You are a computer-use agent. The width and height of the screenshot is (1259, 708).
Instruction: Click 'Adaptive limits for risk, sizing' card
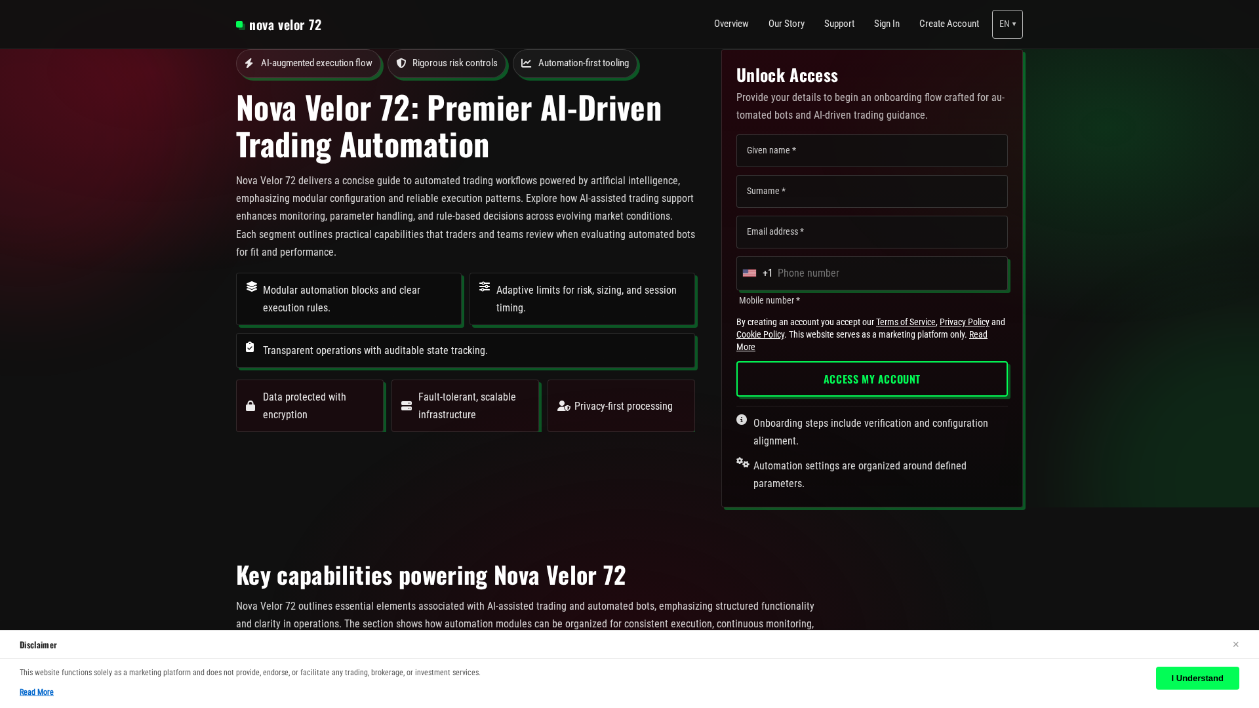[582, 299]
